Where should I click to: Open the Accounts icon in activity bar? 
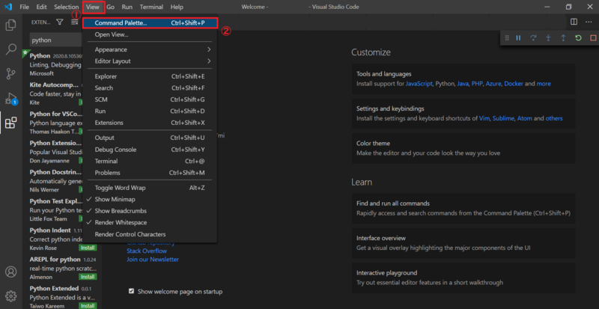(10, 272)
